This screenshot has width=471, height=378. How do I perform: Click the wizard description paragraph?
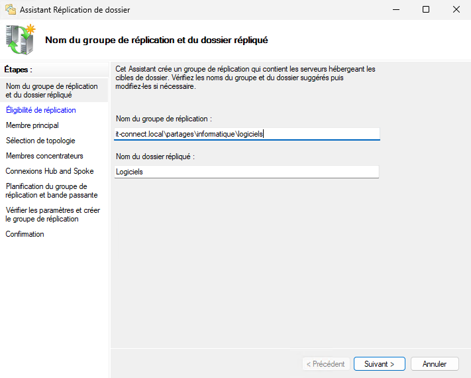click(245, 78)
